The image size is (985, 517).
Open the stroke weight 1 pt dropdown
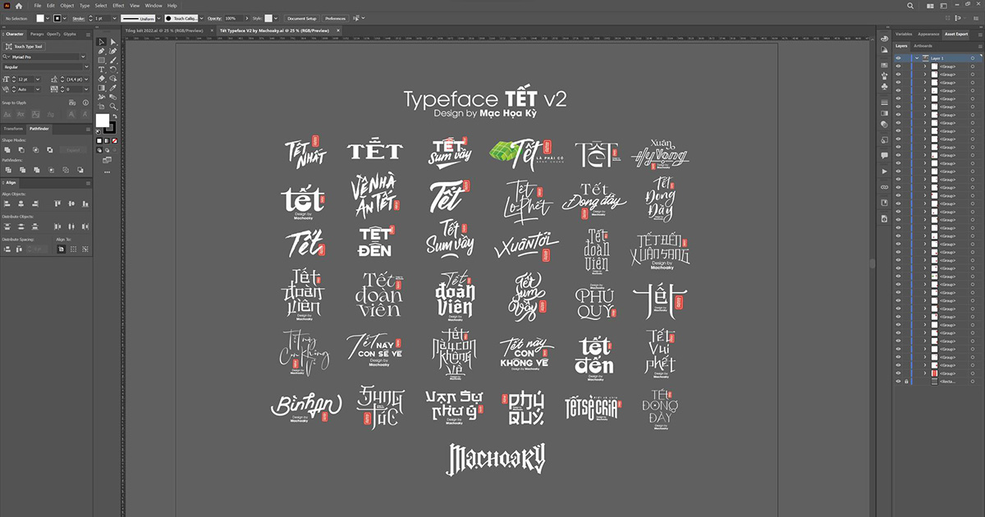coord(115,18)
